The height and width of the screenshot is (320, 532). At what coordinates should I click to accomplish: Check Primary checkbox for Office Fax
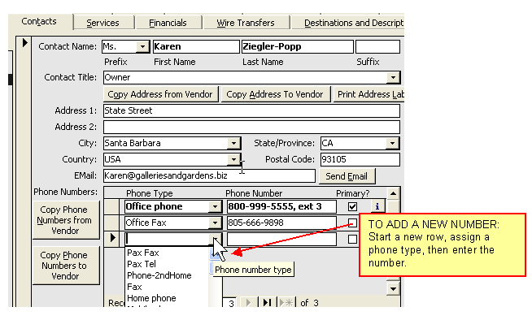[x=352, y=223]
